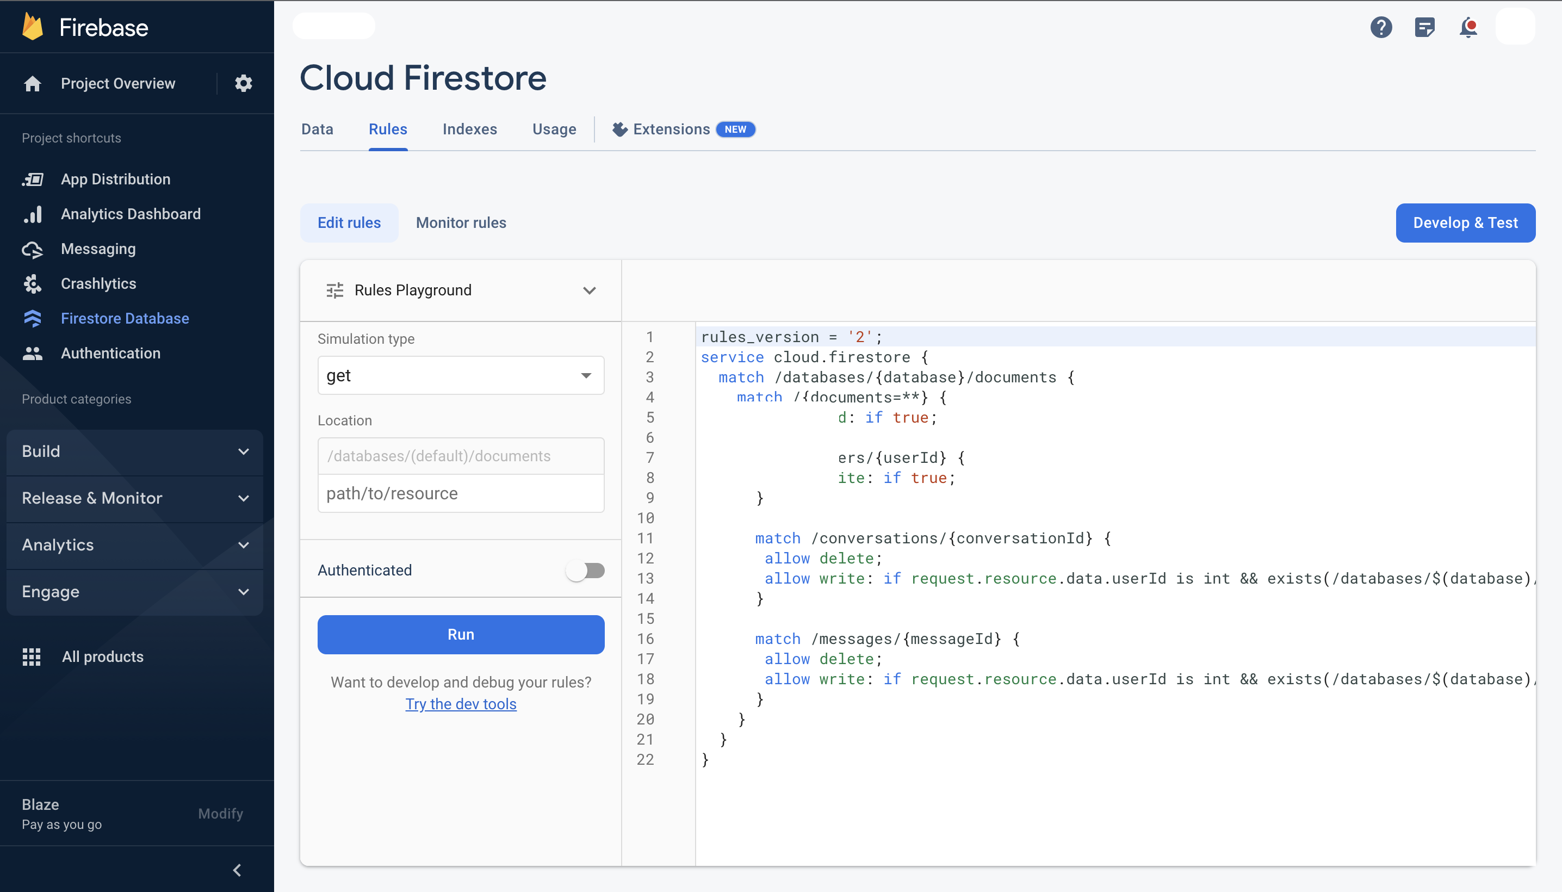The image size is (1562, 892).
Task: Open App Distribution shortcut
Action: tap(116, 179)
